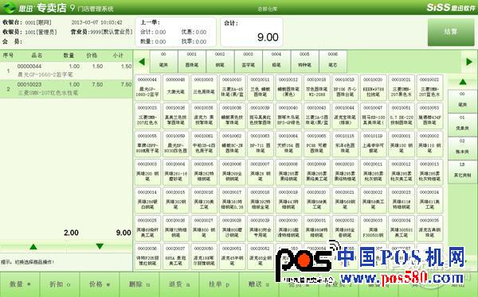478x297 pixels.
Task: Click the right arrow after category tabs
Action: [x=469, y=62]
